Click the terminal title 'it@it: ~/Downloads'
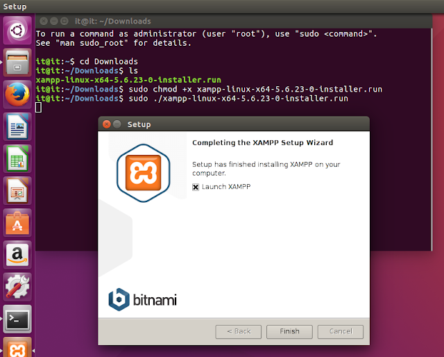This screenshot has width=444, height=357. pos(112,21)
